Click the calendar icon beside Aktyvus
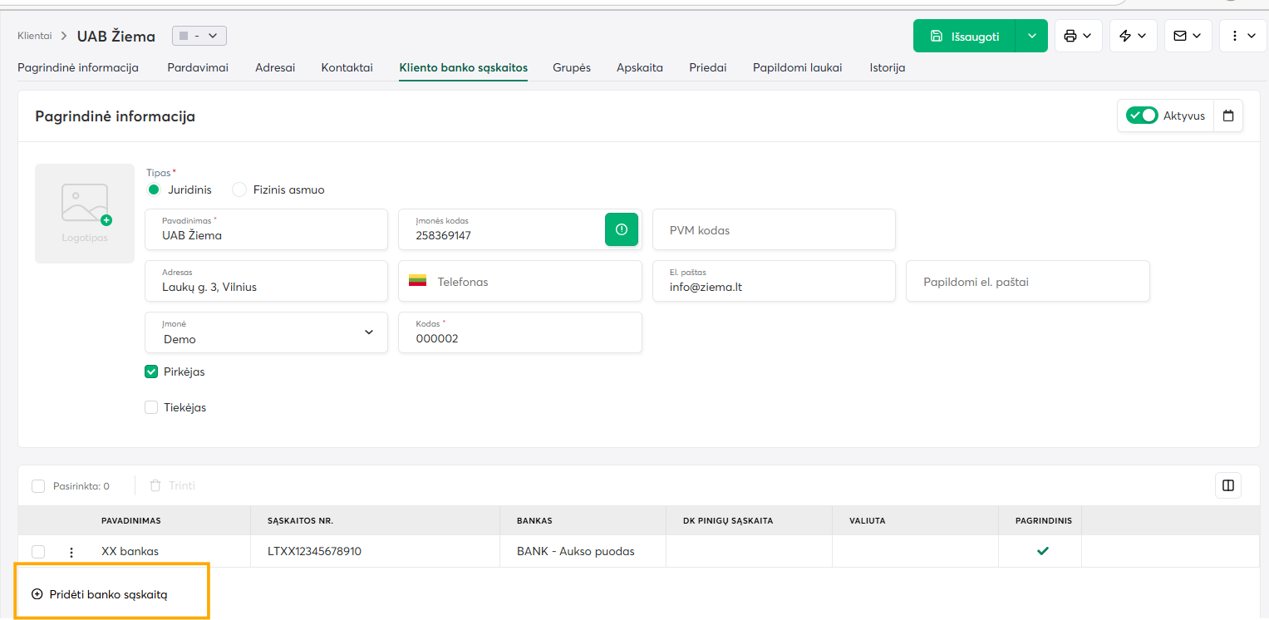This screenshot has height=620, width=1269. (1228, 116)
